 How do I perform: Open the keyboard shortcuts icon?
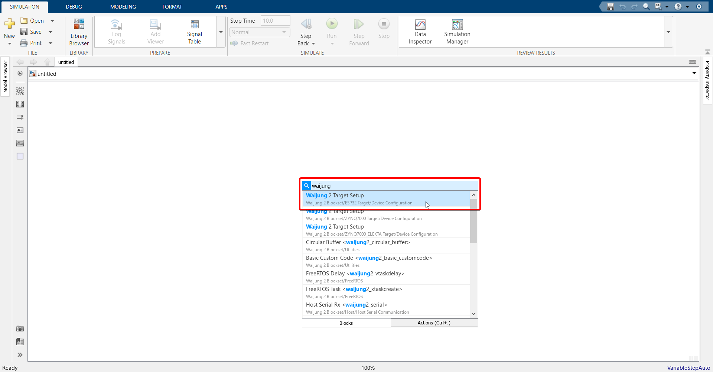click(x=693, y=62)
